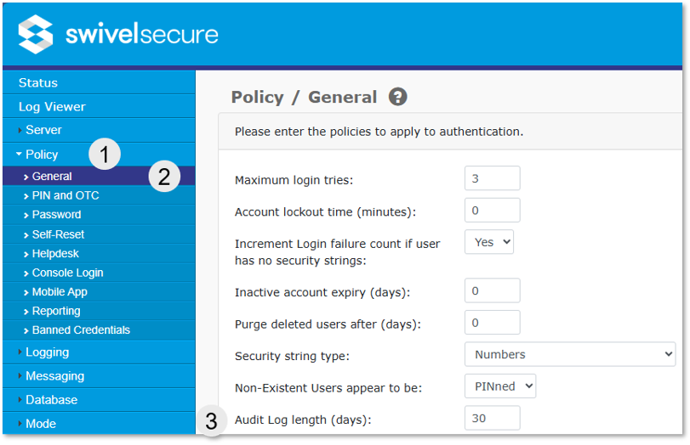Go to PIN and OTC policy
This screenshot has width=690, height=445.
(x=66, y=195)
